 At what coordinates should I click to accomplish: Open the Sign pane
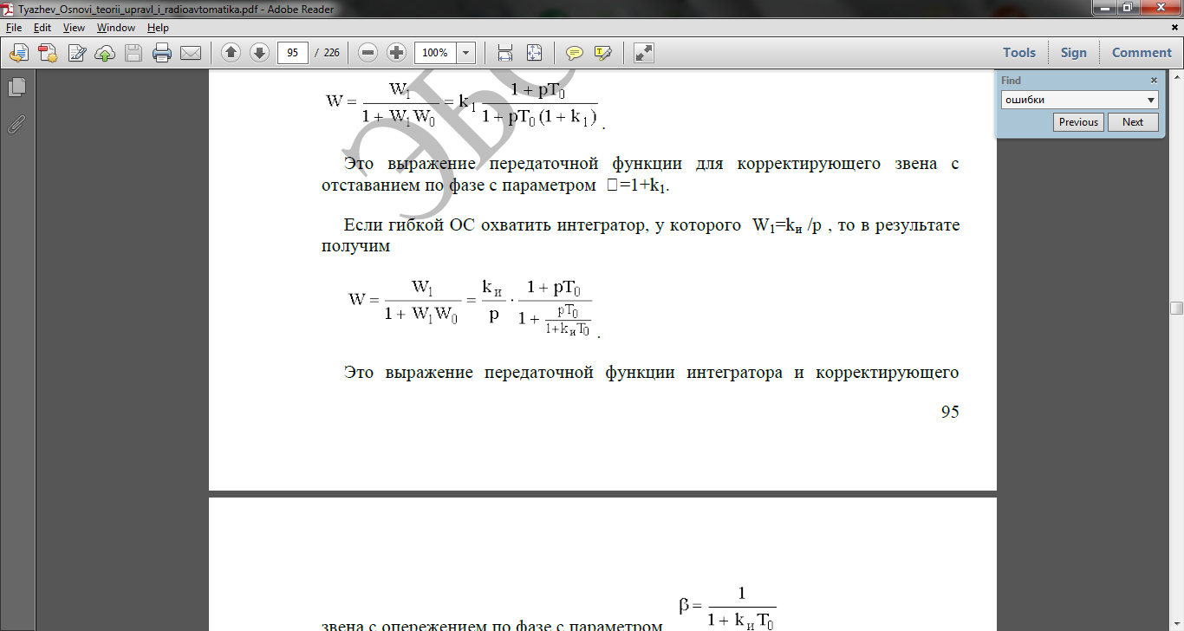click(1073, 53)
